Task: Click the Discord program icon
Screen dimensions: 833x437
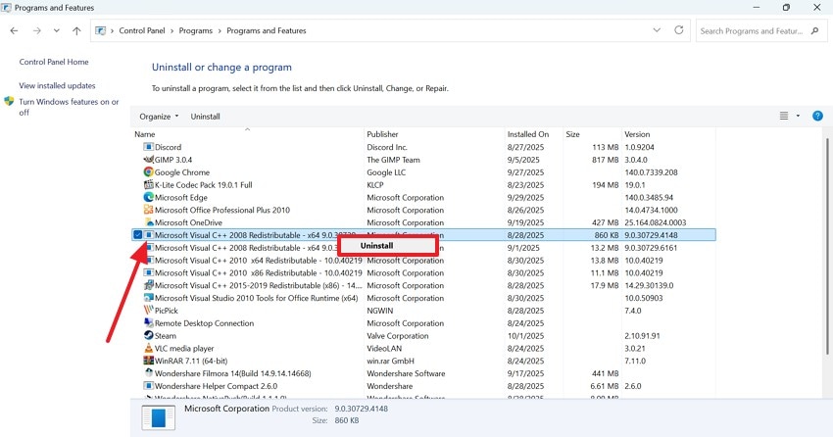Action: point(149,147)
